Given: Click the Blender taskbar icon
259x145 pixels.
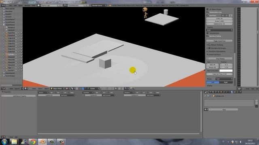Looking at the screenshot, I should (x=42, y=142).
